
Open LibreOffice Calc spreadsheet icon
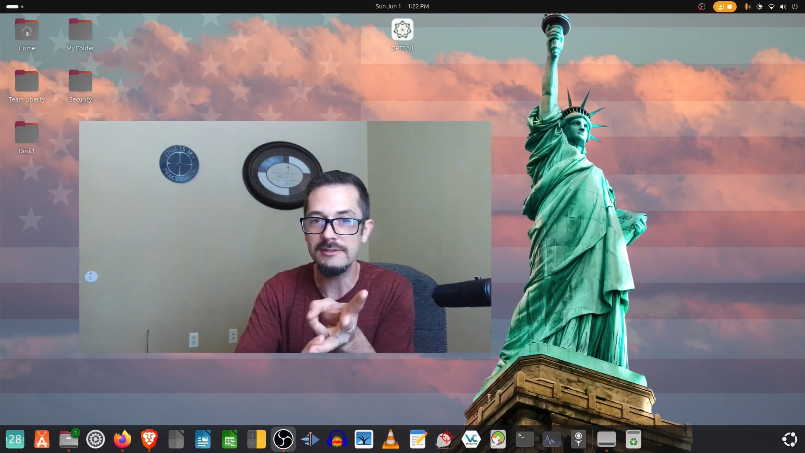[x=229, y=440]
